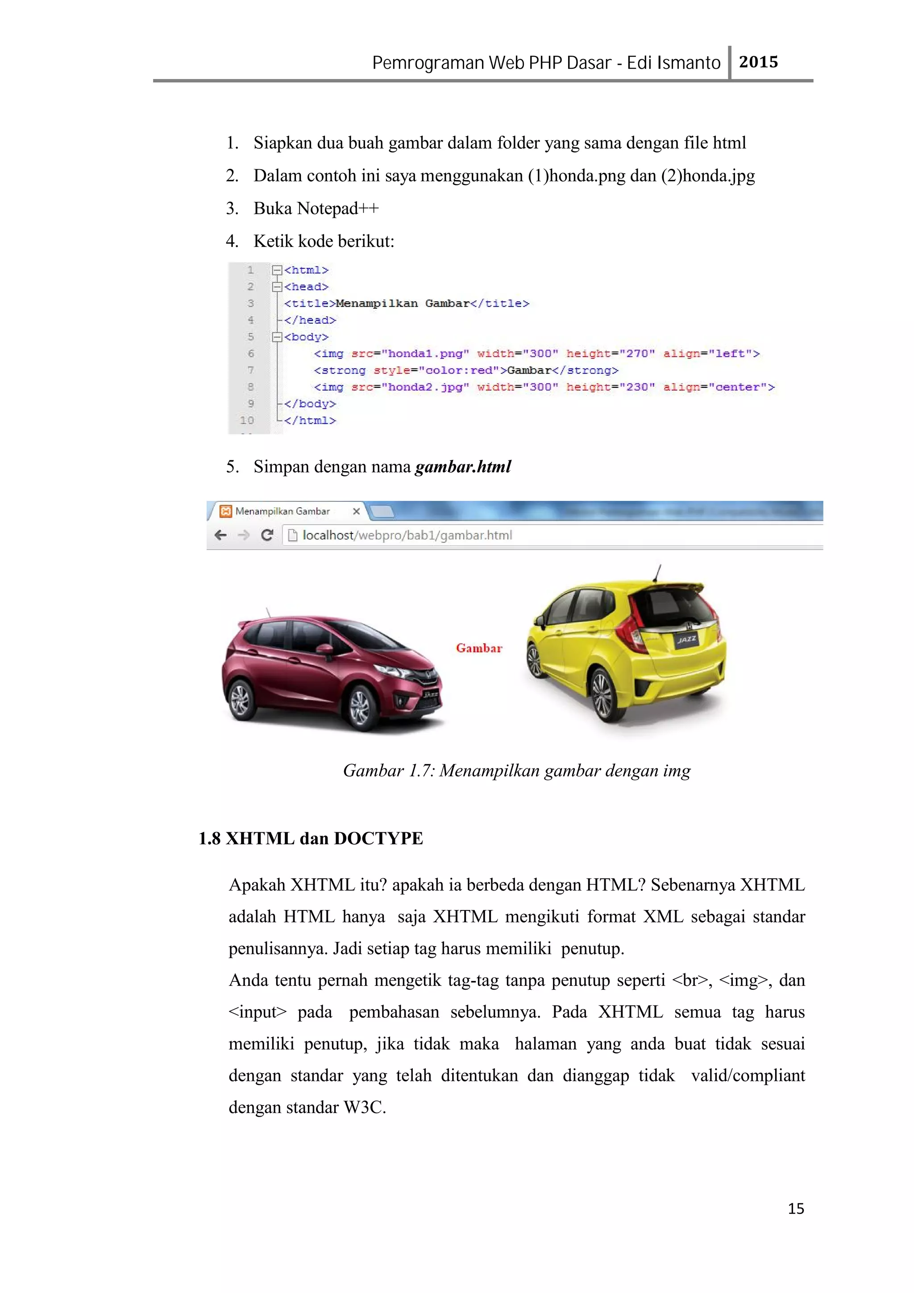The width and height of the screenshot is (914, 1293).
Task: Click the page icon in the address bar
Action: point(293,535)
